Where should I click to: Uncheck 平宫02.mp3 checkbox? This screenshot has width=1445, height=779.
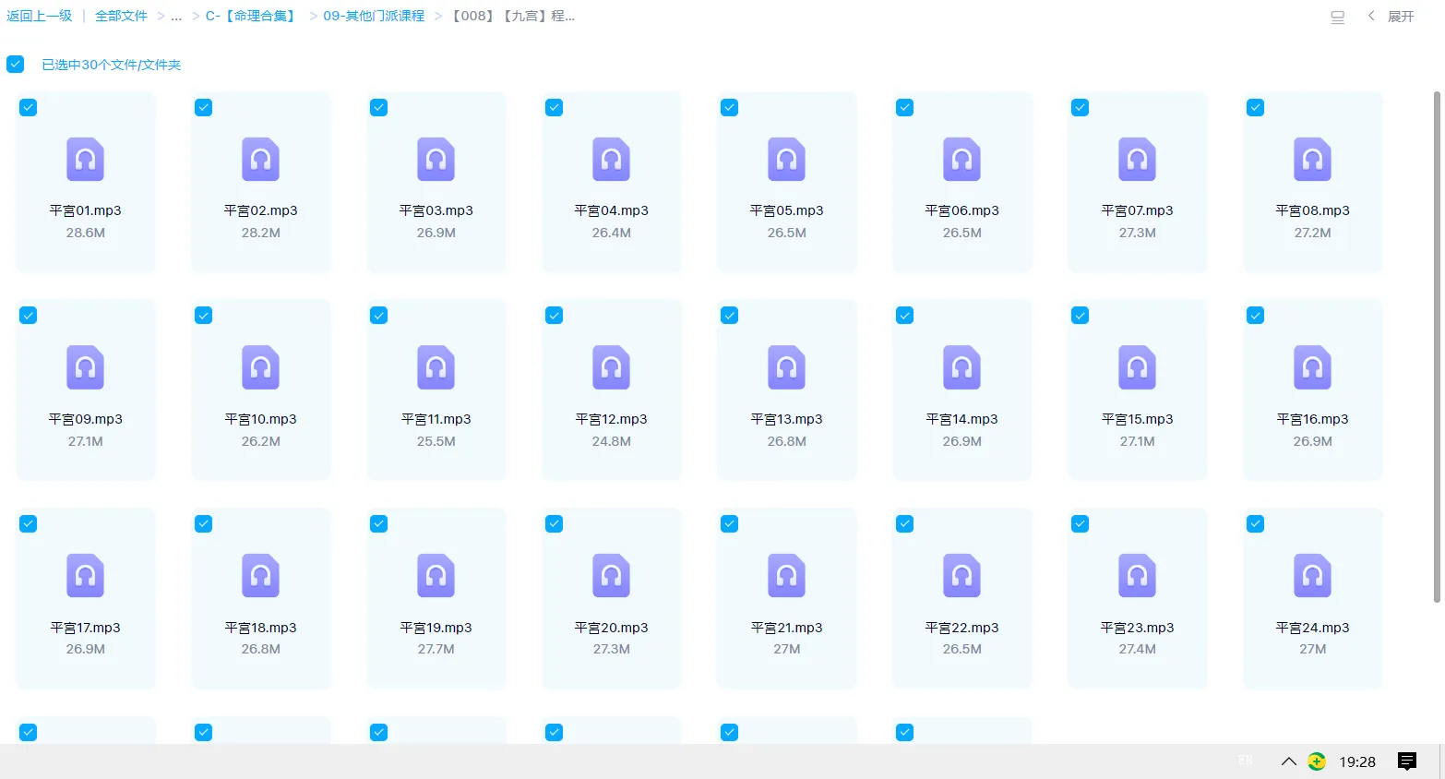click(x=203, y=107)
